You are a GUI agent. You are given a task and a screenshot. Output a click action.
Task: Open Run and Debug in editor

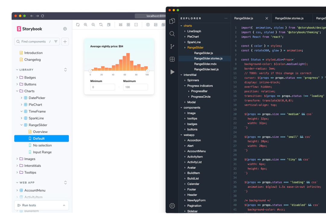(172, 72)
